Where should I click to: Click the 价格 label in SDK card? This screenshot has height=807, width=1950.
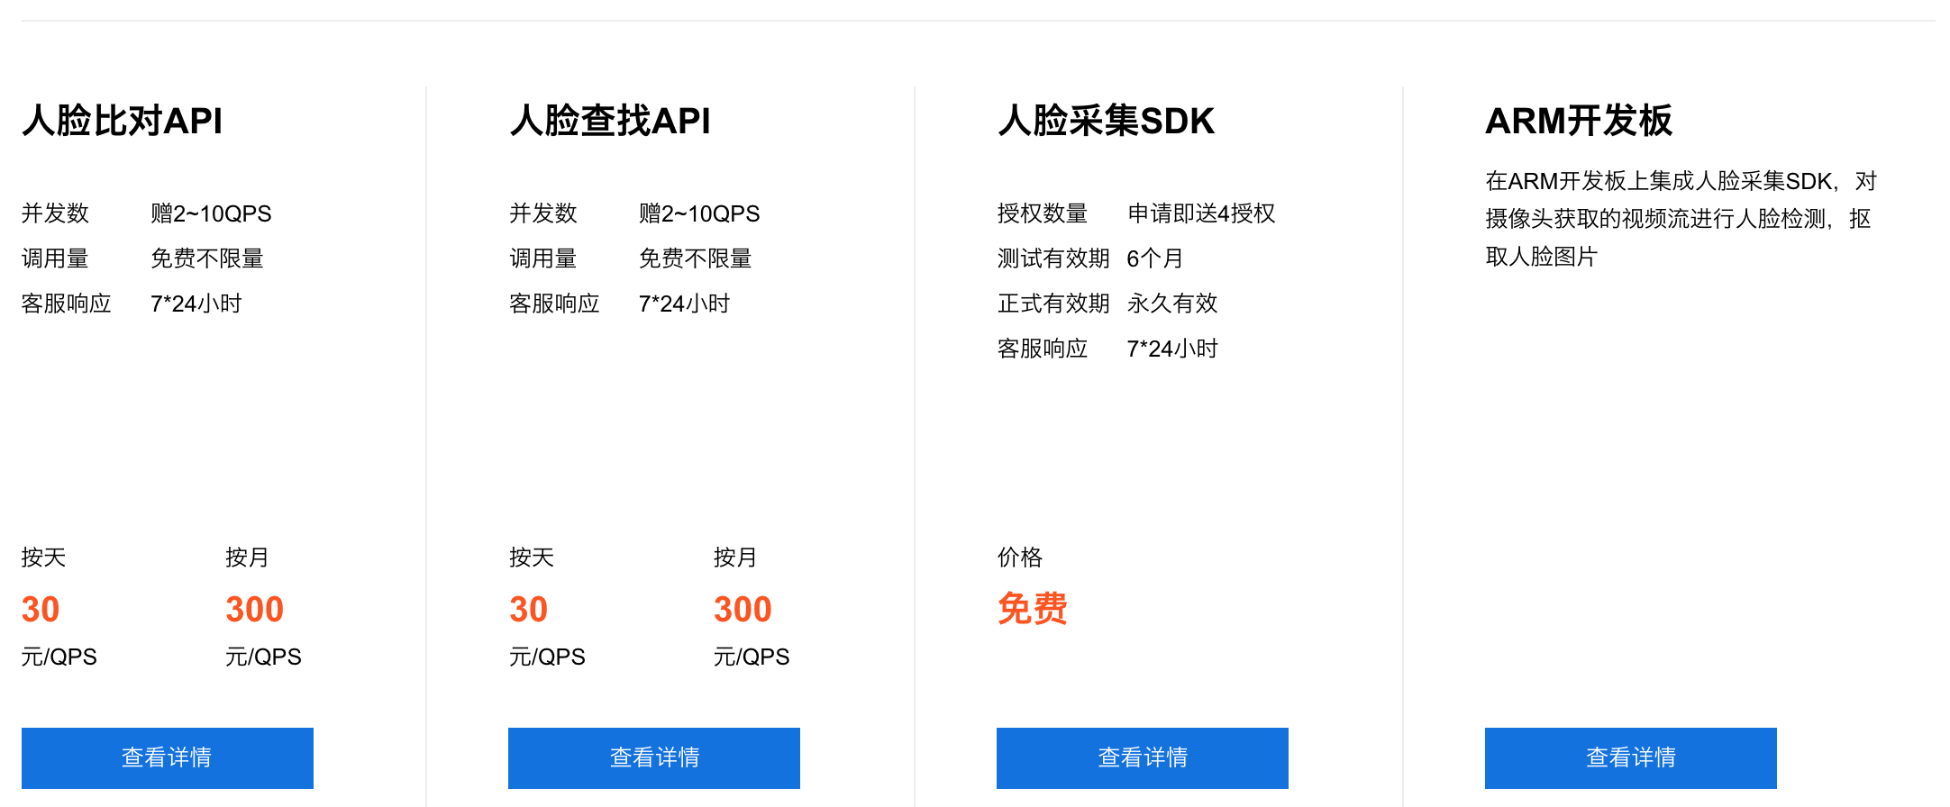coord(1020,558)
